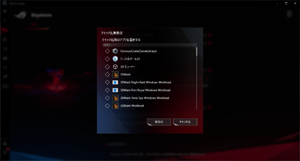Select the ArmouryCrate(GameLibrary) checkbox diamond
300x161 pixels.
[107, 51]
